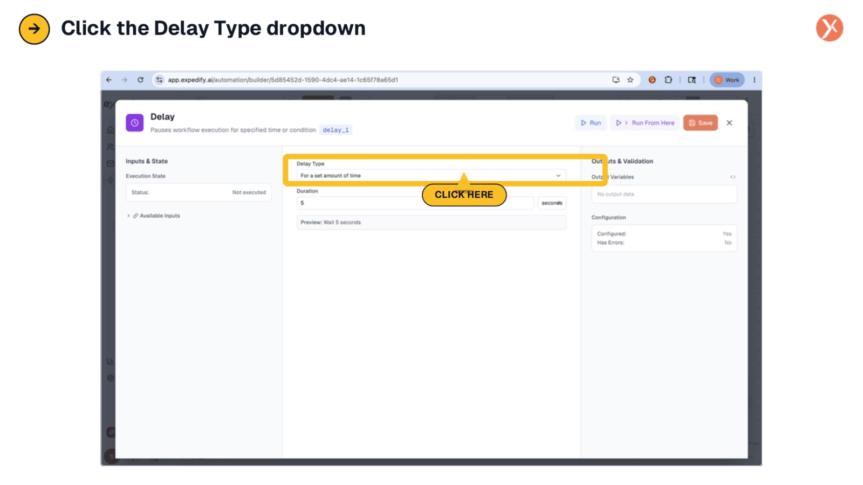The width and height of the screenshot is (863, 485).
Task: Click the yellow arrow circle icon
Action: pyautogui.click(x=34, y=29)
